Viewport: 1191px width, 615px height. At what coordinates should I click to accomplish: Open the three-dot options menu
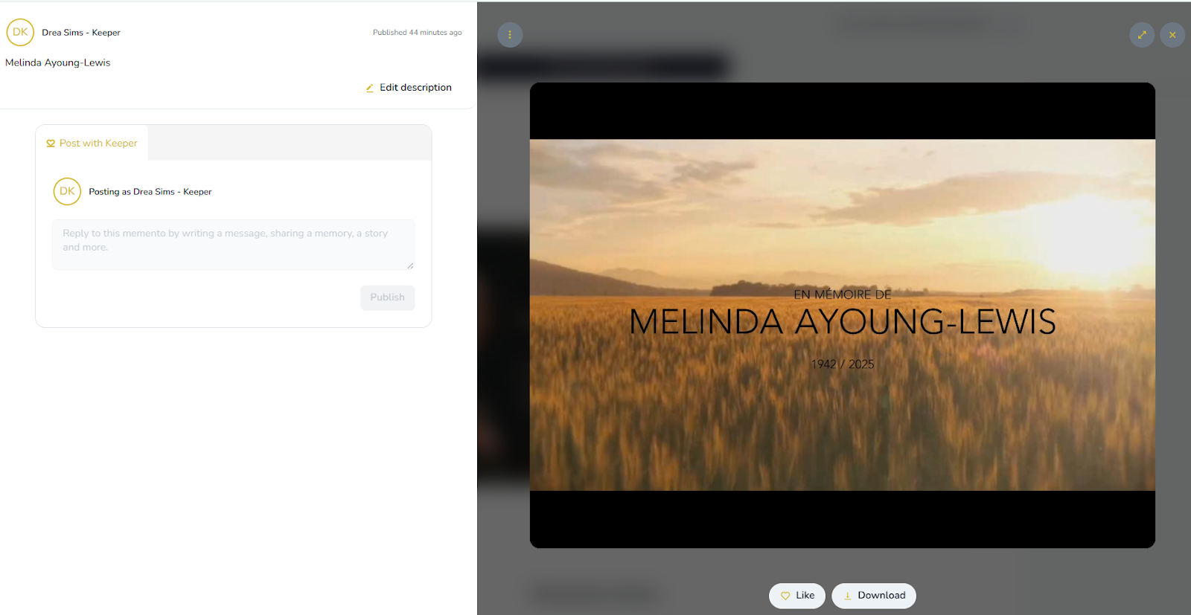510,35
